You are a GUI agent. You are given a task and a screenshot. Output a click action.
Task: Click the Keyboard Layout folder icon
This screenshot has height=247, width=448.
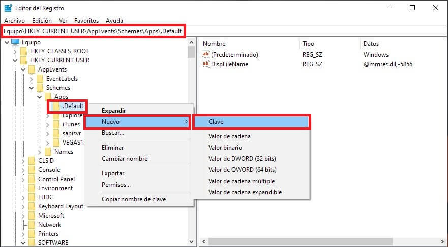pos(32,206)
